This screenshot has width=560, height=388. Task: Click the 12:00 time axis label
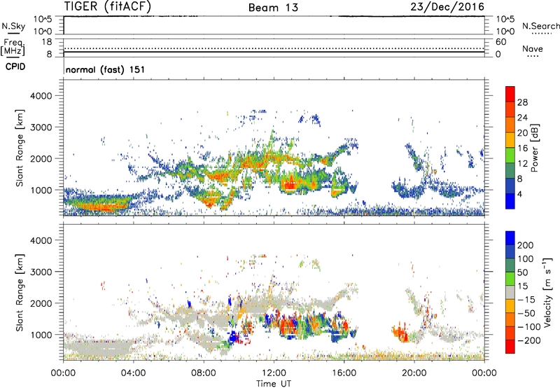coord(274,373)
